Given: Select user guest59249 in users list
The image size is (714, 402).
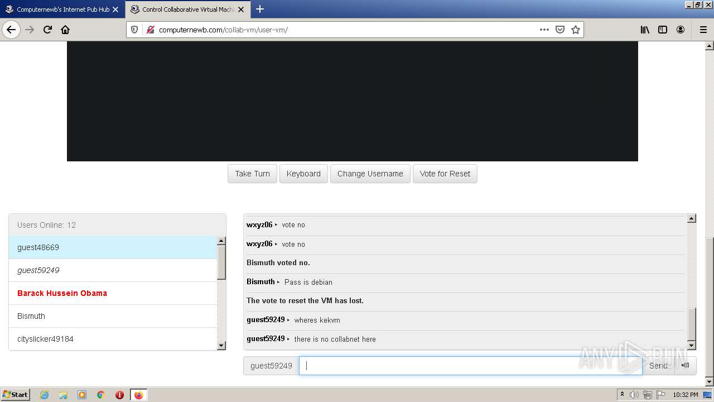Looking at the screenshot, I should click(113, 270).
